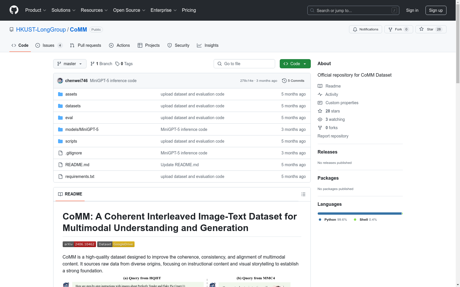Open 'Update README.md' commit message
The width and height of the screenshot is (460, 287).
click(180, 165)
